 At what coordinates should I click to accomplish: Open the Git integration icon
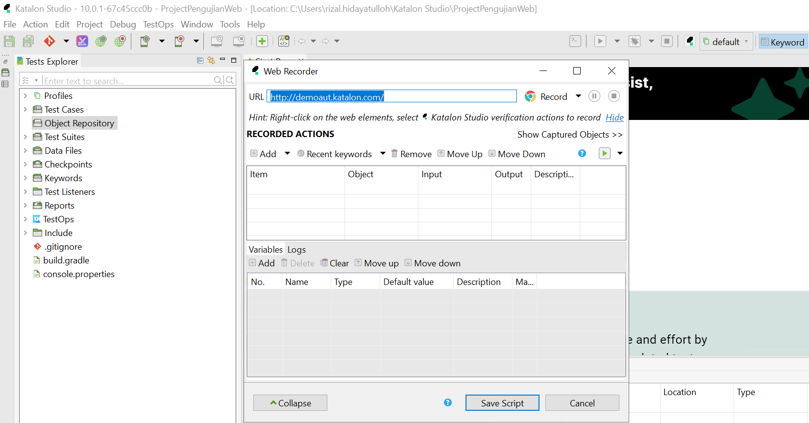tap(49, 42)
